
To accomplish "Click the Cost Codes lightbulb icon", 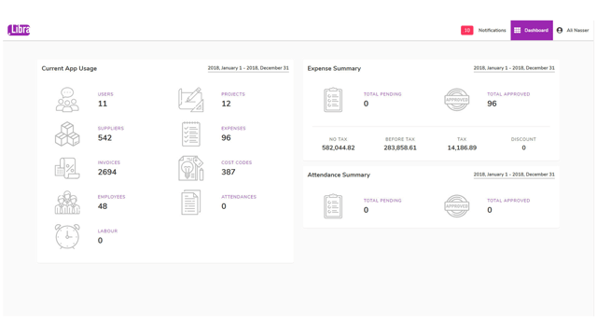I will pos(191,168).
